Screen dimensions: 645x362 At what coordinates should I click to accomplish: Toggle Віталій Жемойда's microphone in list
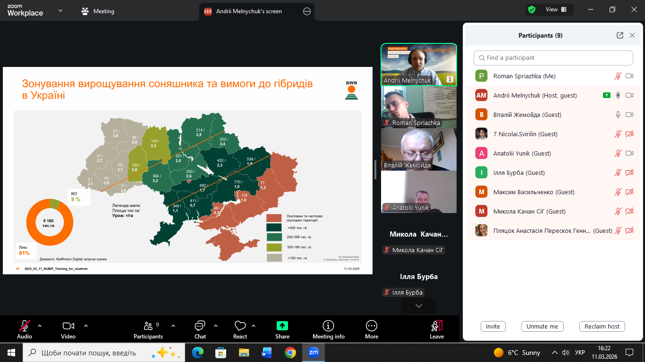[x=618, y=115]
